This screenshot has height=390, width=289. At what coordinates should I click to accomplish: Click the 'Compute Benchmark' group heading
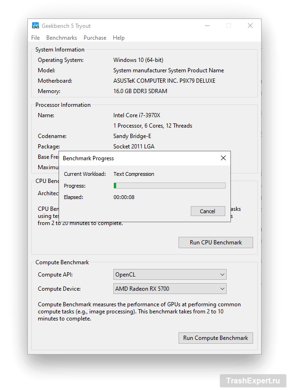pos(62,262)
